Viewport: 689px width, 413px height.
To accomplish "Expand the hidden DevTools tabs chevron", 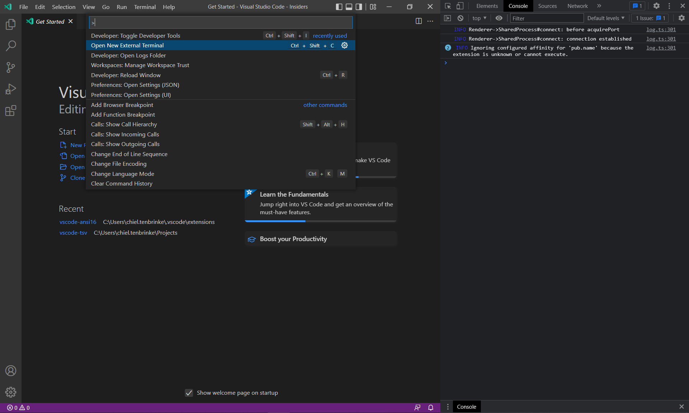I will coord(599,6).
